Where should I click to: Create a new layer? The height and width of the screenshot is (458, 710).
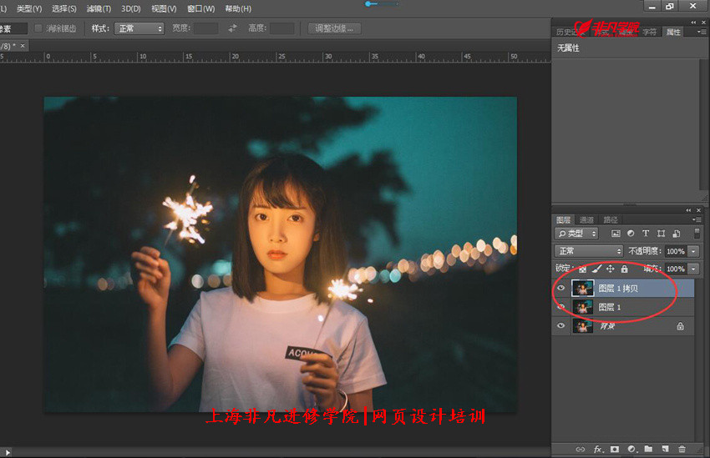tap(665, 449)
